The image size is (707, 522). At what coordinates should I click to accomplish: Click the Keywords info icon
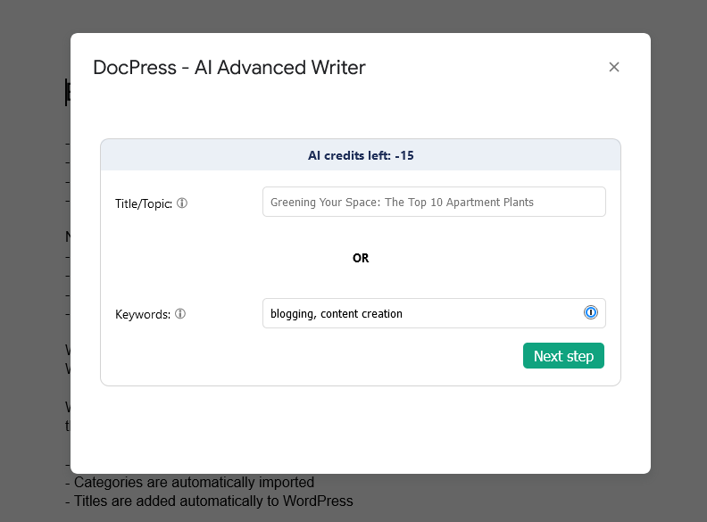point(180,314)
